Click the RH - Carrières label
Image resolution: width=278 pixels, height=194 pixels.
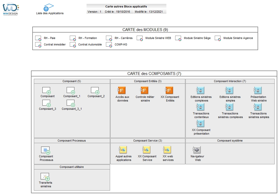[123, 38]
